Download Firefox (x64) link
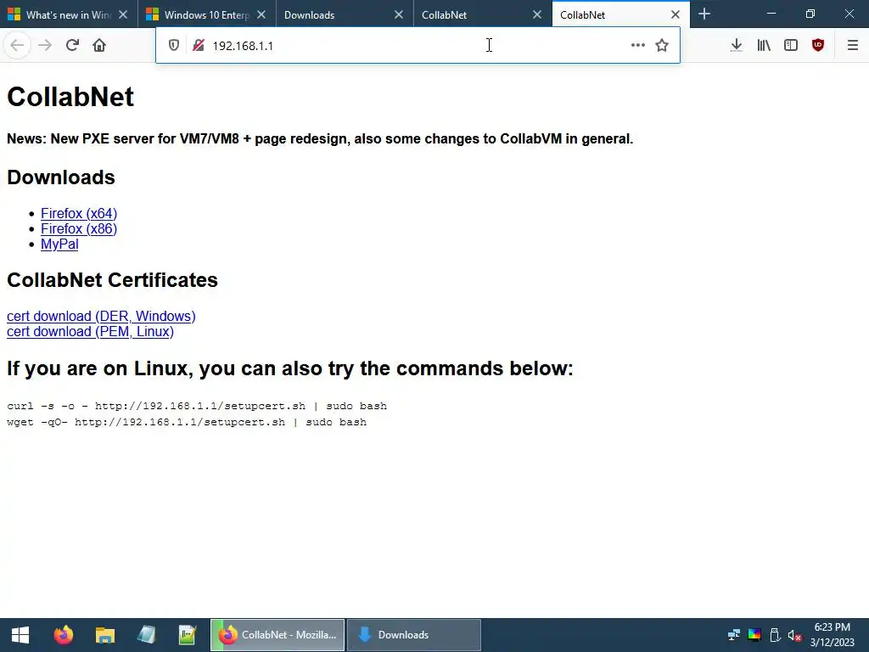The height and width of the screenshot is (652, 869). point(79,213)
